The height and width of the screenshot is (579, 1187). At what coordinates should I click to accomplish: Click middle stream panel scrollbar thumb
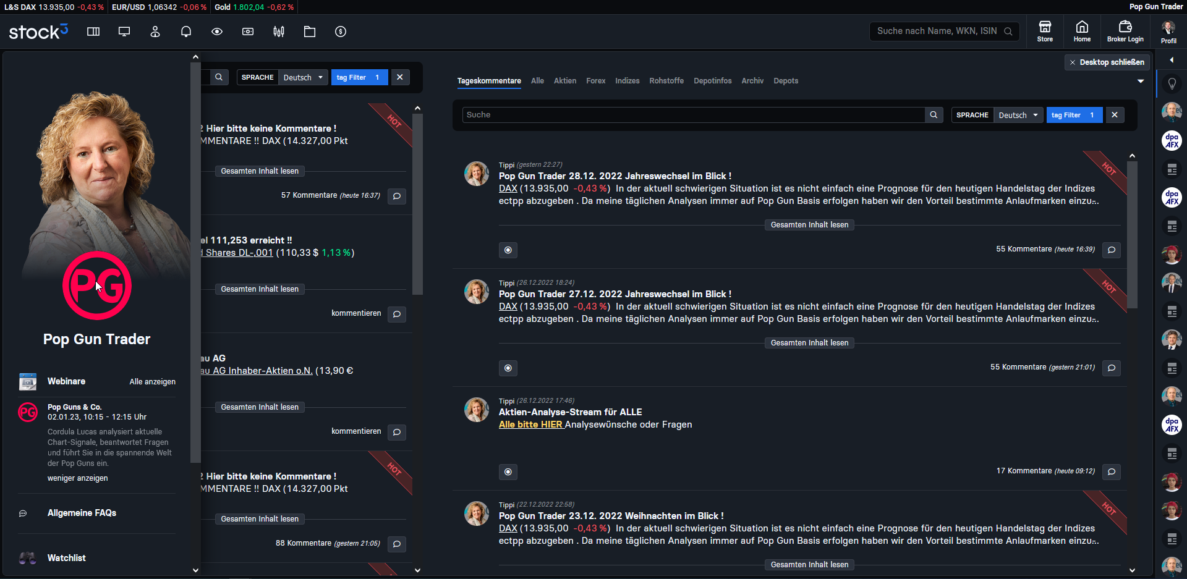point(418,204)
